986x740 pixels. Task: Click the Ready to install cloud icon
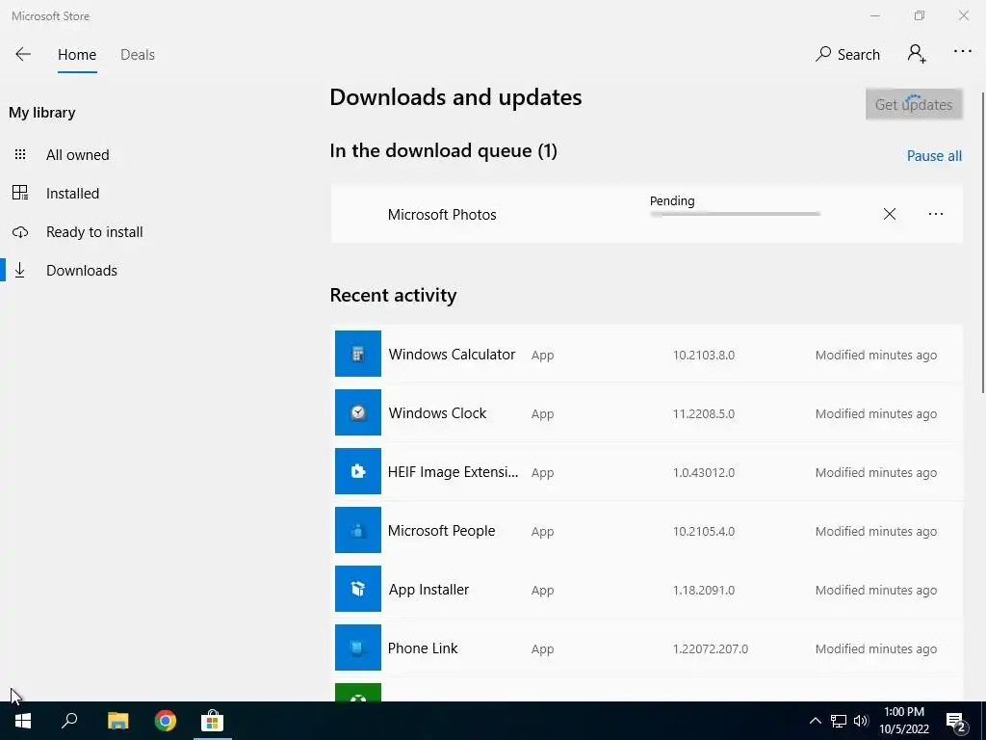20,232
